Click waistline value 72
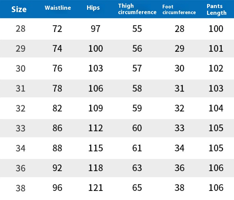This screenshot has height=200, width=234. point(57,29)
